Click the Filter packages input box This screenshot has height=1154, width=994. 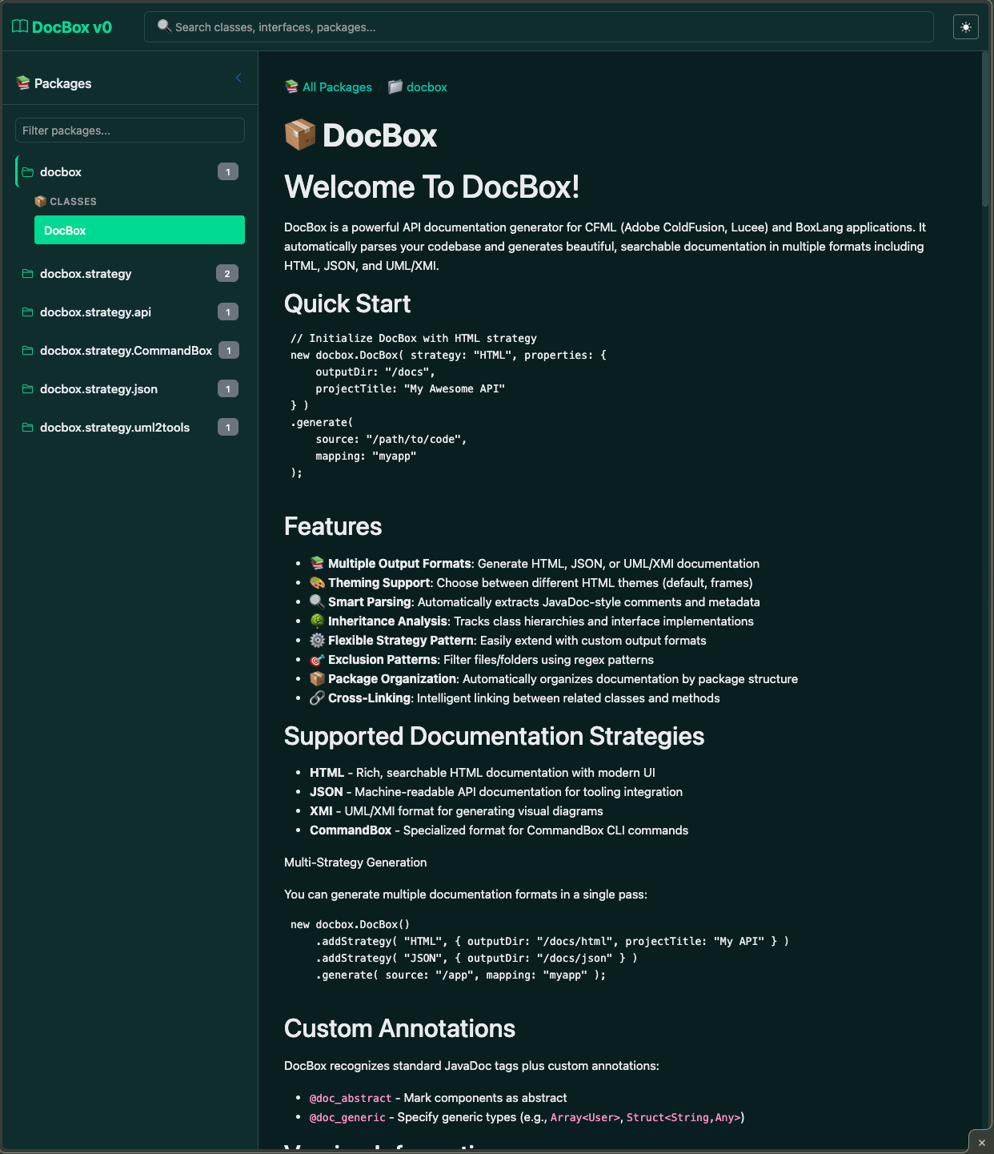pos(129,130)
